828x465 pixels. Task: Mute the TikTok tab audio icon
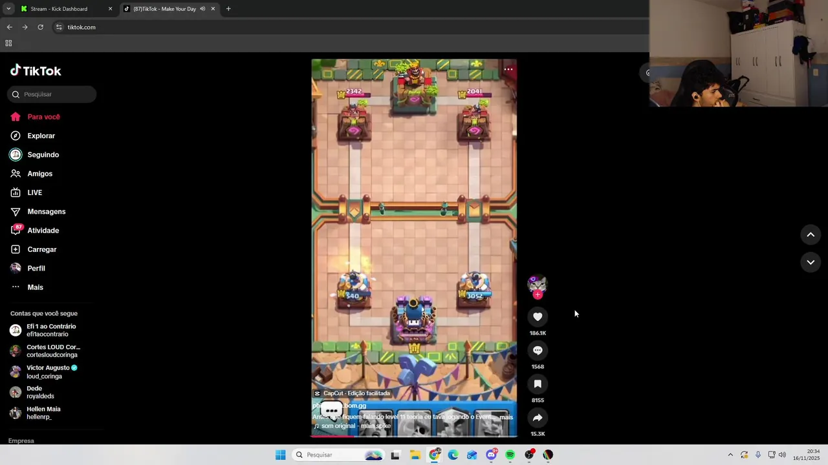click(x=202, y=9)
